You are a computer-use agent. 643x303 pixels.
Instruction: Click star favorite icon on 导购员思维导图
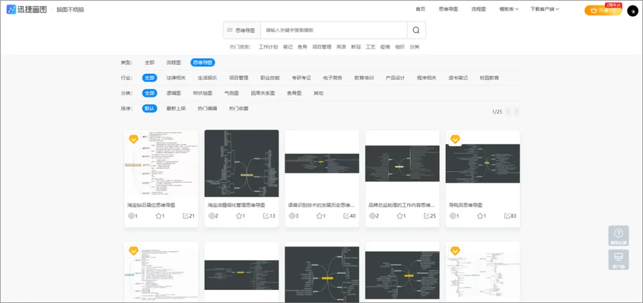[480, 215]
